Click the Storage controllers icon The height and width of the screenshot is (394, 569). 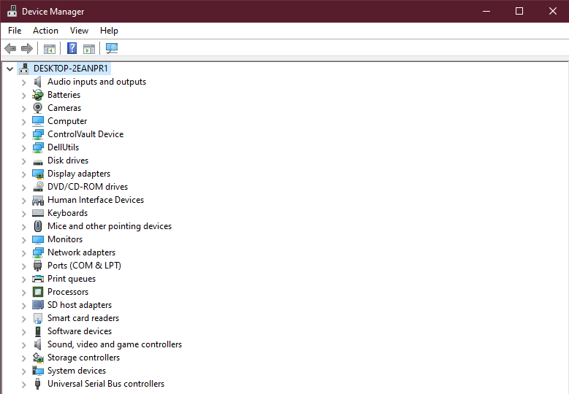click(x=38, y=358)
